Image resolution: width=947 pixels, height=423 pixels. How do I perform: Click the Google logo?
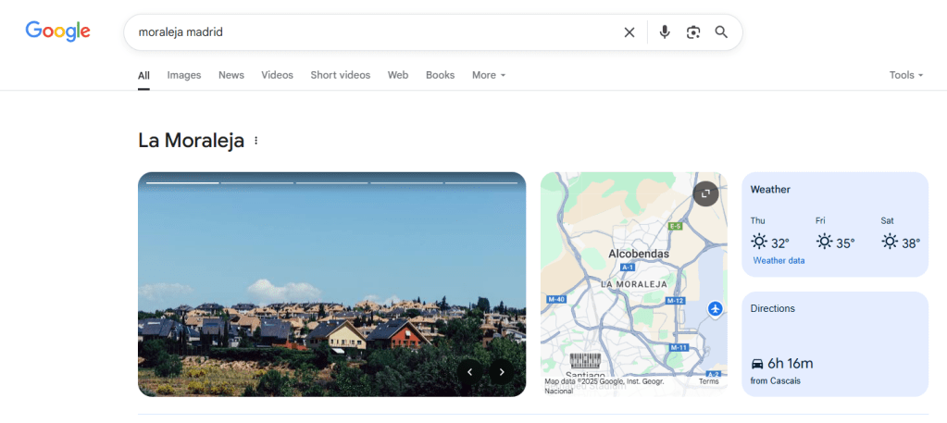coord(57,31)
